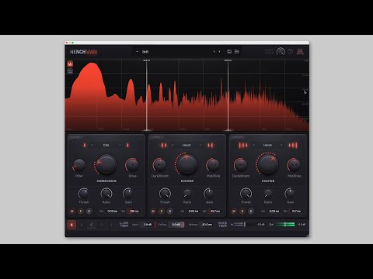Screen dimensions: 373x279
Task: Click the limiter Release value field
Action: [207, 225]
